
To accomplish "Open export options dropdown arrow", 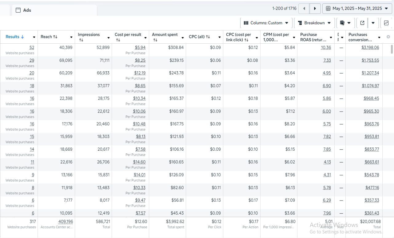I will pyautogui.click(x=373, y=23).
